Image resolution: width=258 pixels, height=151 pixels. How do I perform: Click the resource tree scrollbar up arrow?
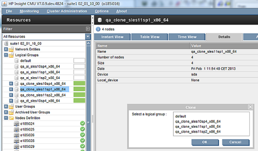tap(88, 43)
